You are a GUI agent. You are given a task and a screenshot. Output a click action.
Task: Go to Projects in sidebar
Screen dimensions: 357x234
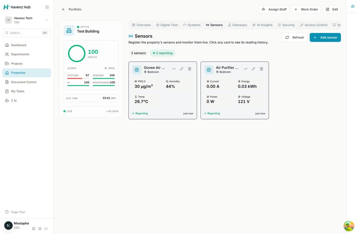coord(26,63)
